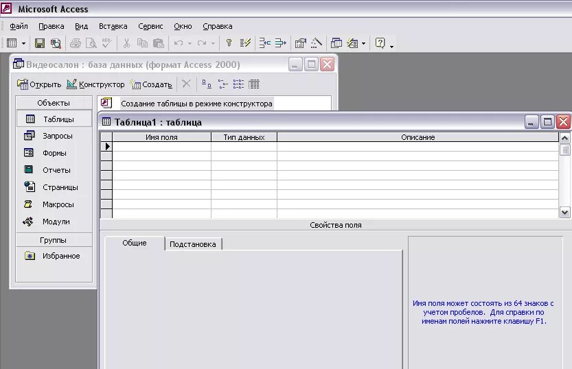Open the Файл menu

[x=19, y=26]
